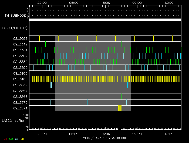Select the TM SUBMODE label

15,16
